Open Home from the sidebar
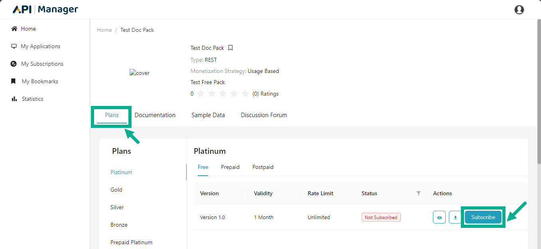The width and height of the screenshot is (541, 249). 28,29
